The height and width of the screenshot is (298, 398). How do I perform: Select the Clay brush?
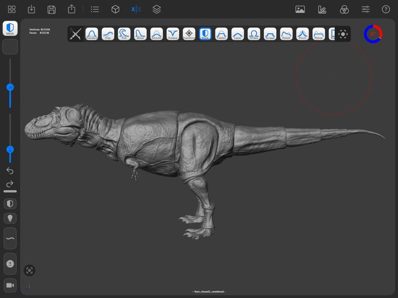[108, 34]
